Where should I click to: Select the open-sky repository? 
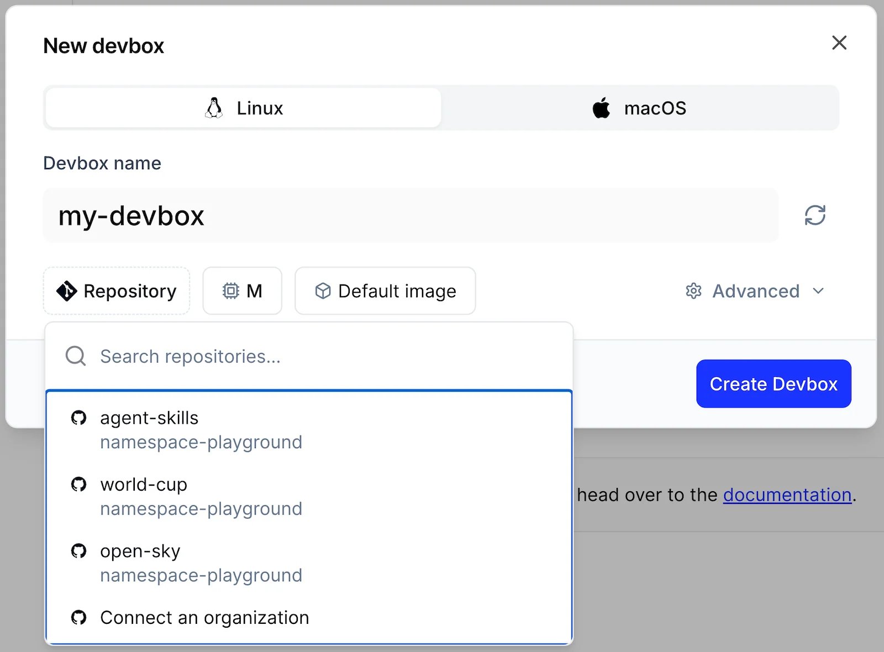coord(309,563)
